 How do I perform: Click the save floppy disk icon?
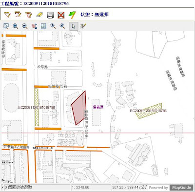pyautogui.click(x=50, y=15)
